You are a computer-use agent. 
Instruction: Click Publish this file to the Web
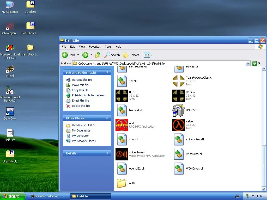[89, 95]
